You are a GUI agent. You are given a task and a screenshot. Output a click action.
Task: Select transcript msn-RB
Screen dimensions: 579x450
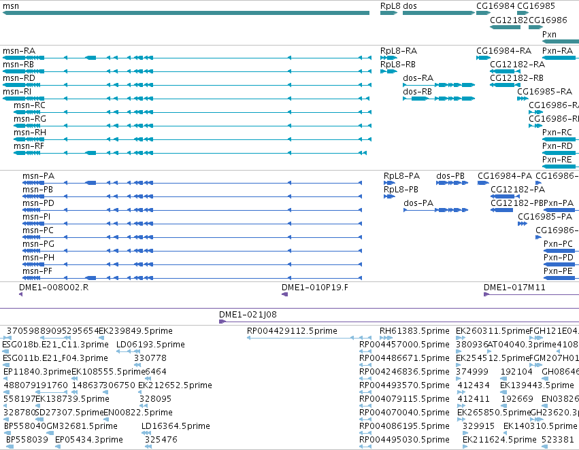(x=18, y=65)
